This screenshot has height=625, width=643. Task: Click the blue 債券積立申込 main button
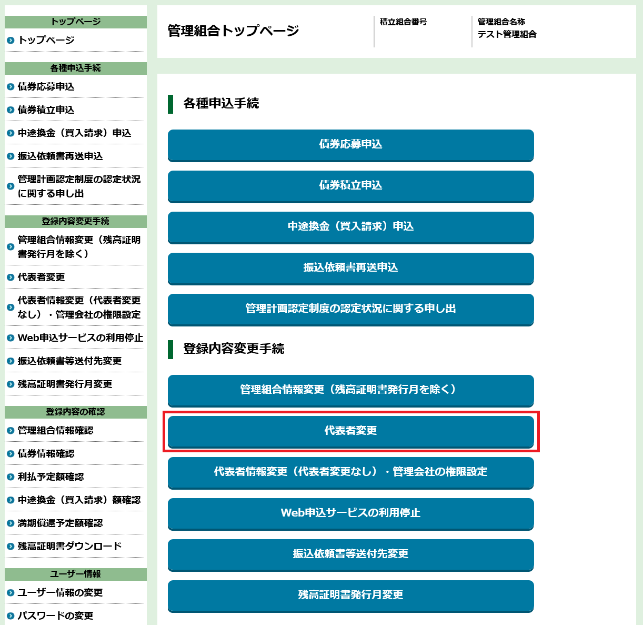(350, 186)
